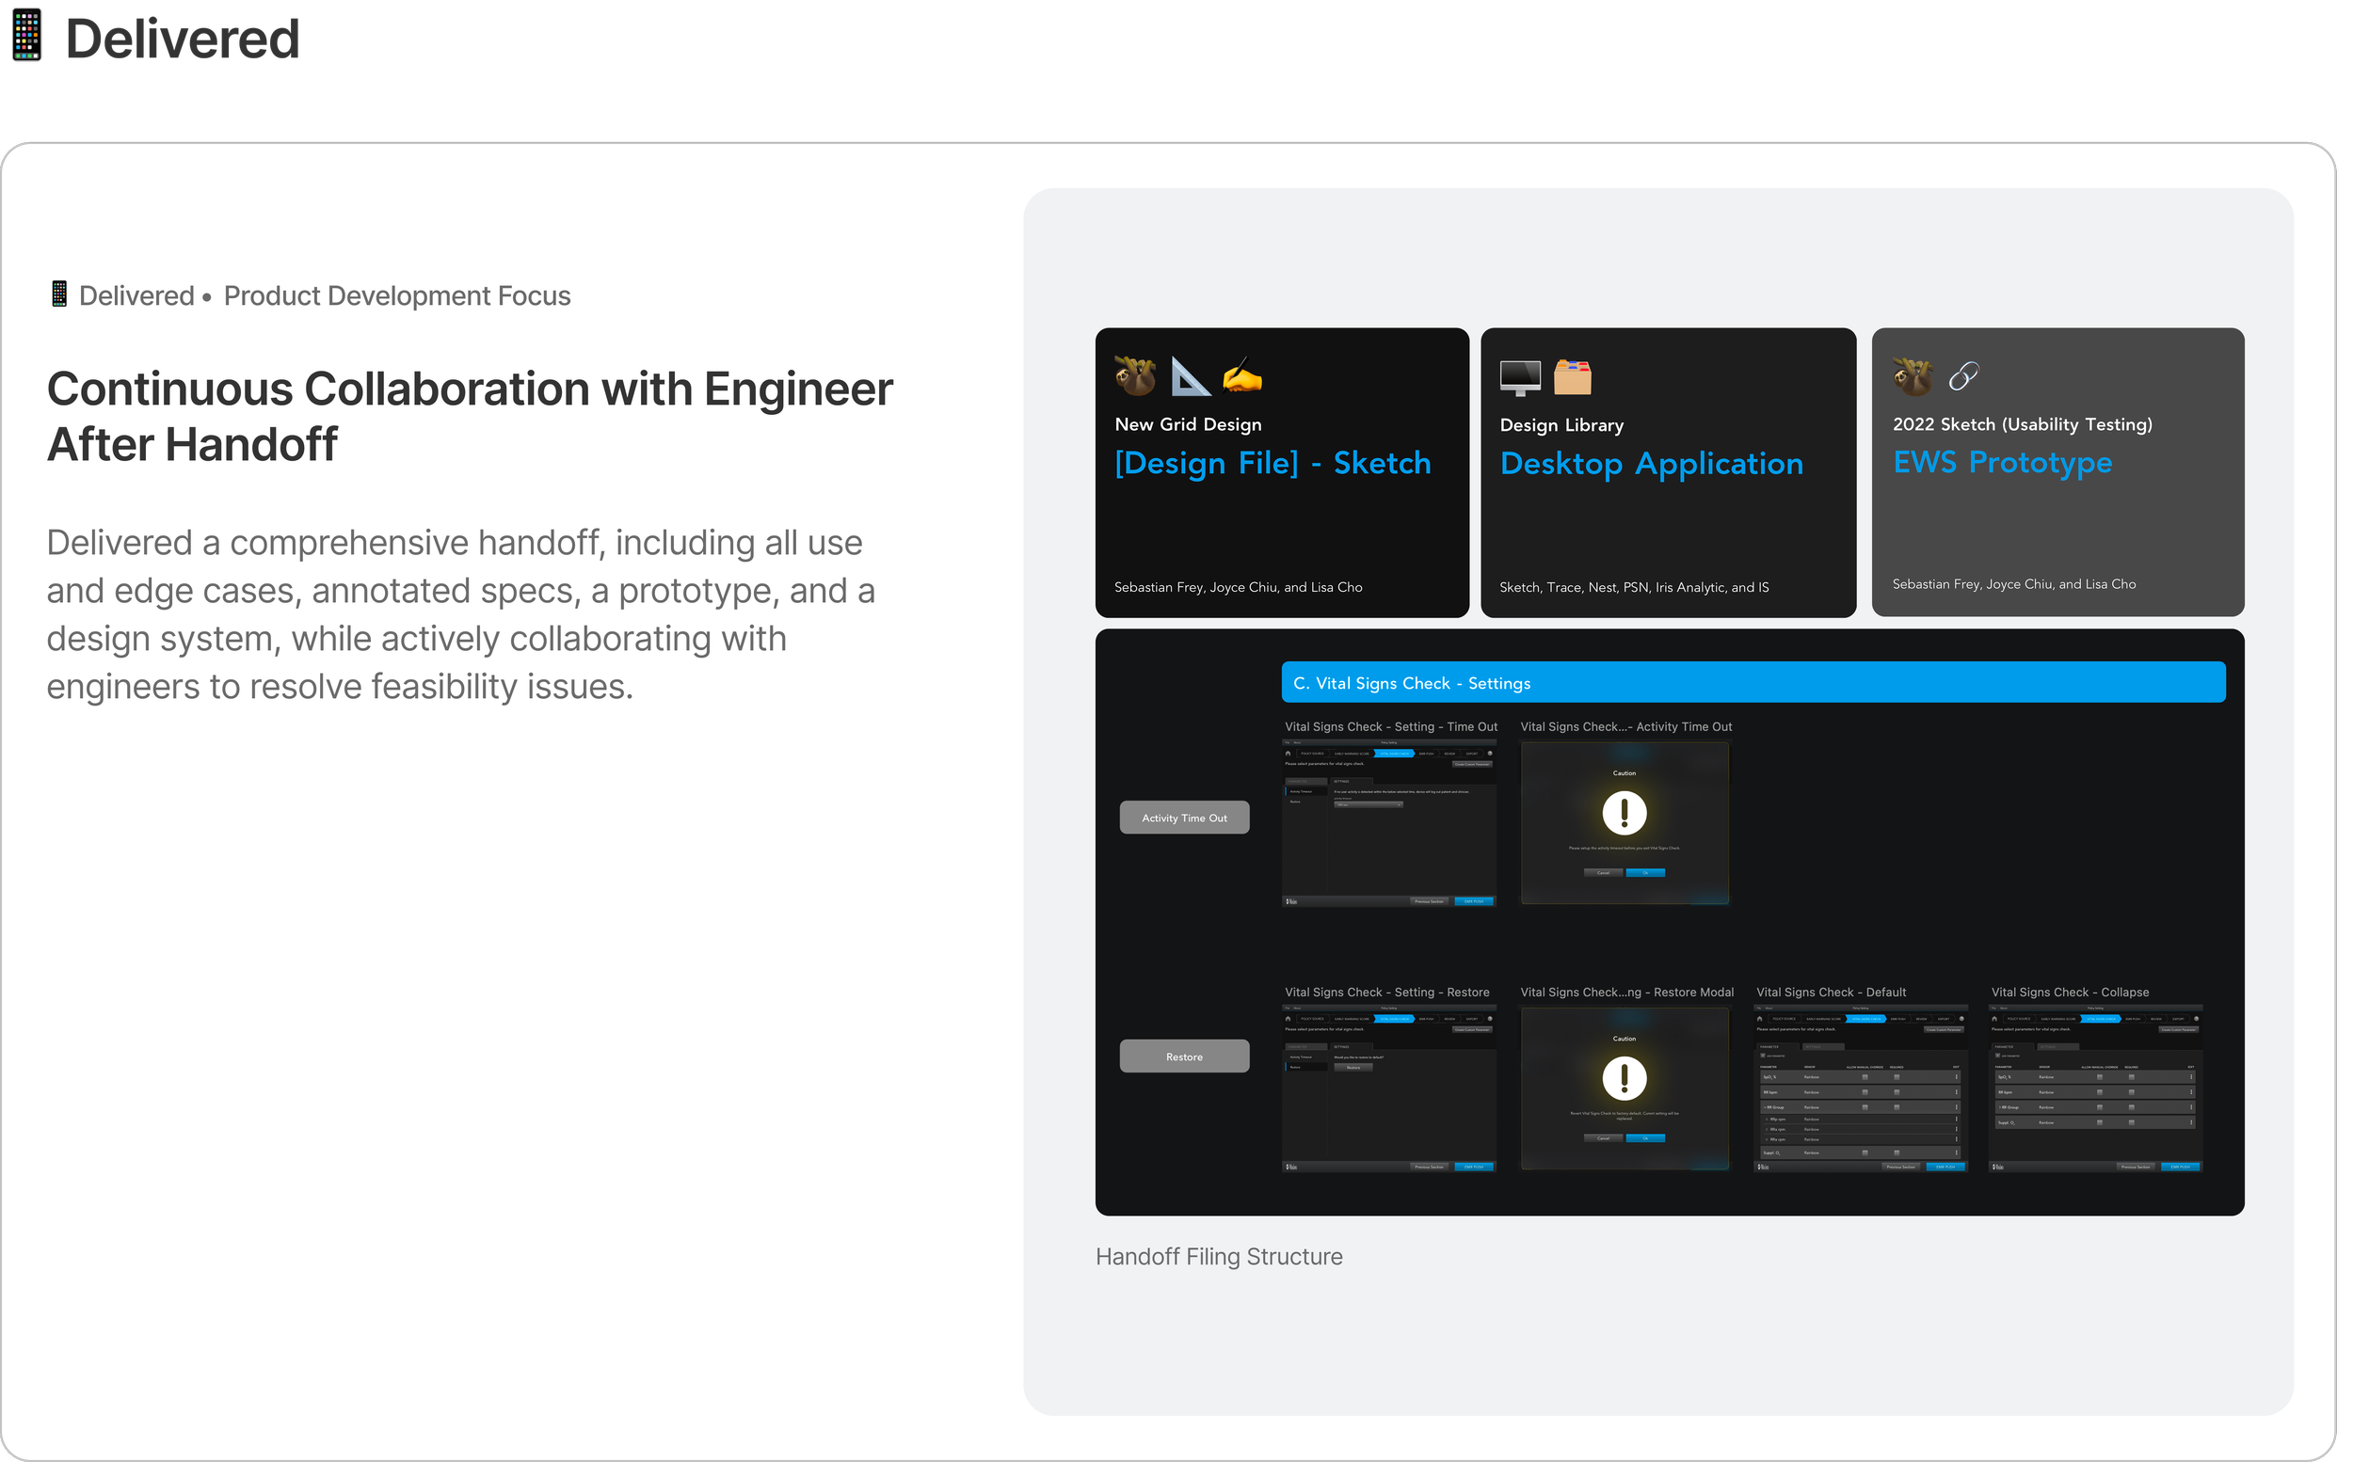Open the Setting - Time Out thumbnail
This screenshot has height=1462, width=2353.
point(1389,823)
